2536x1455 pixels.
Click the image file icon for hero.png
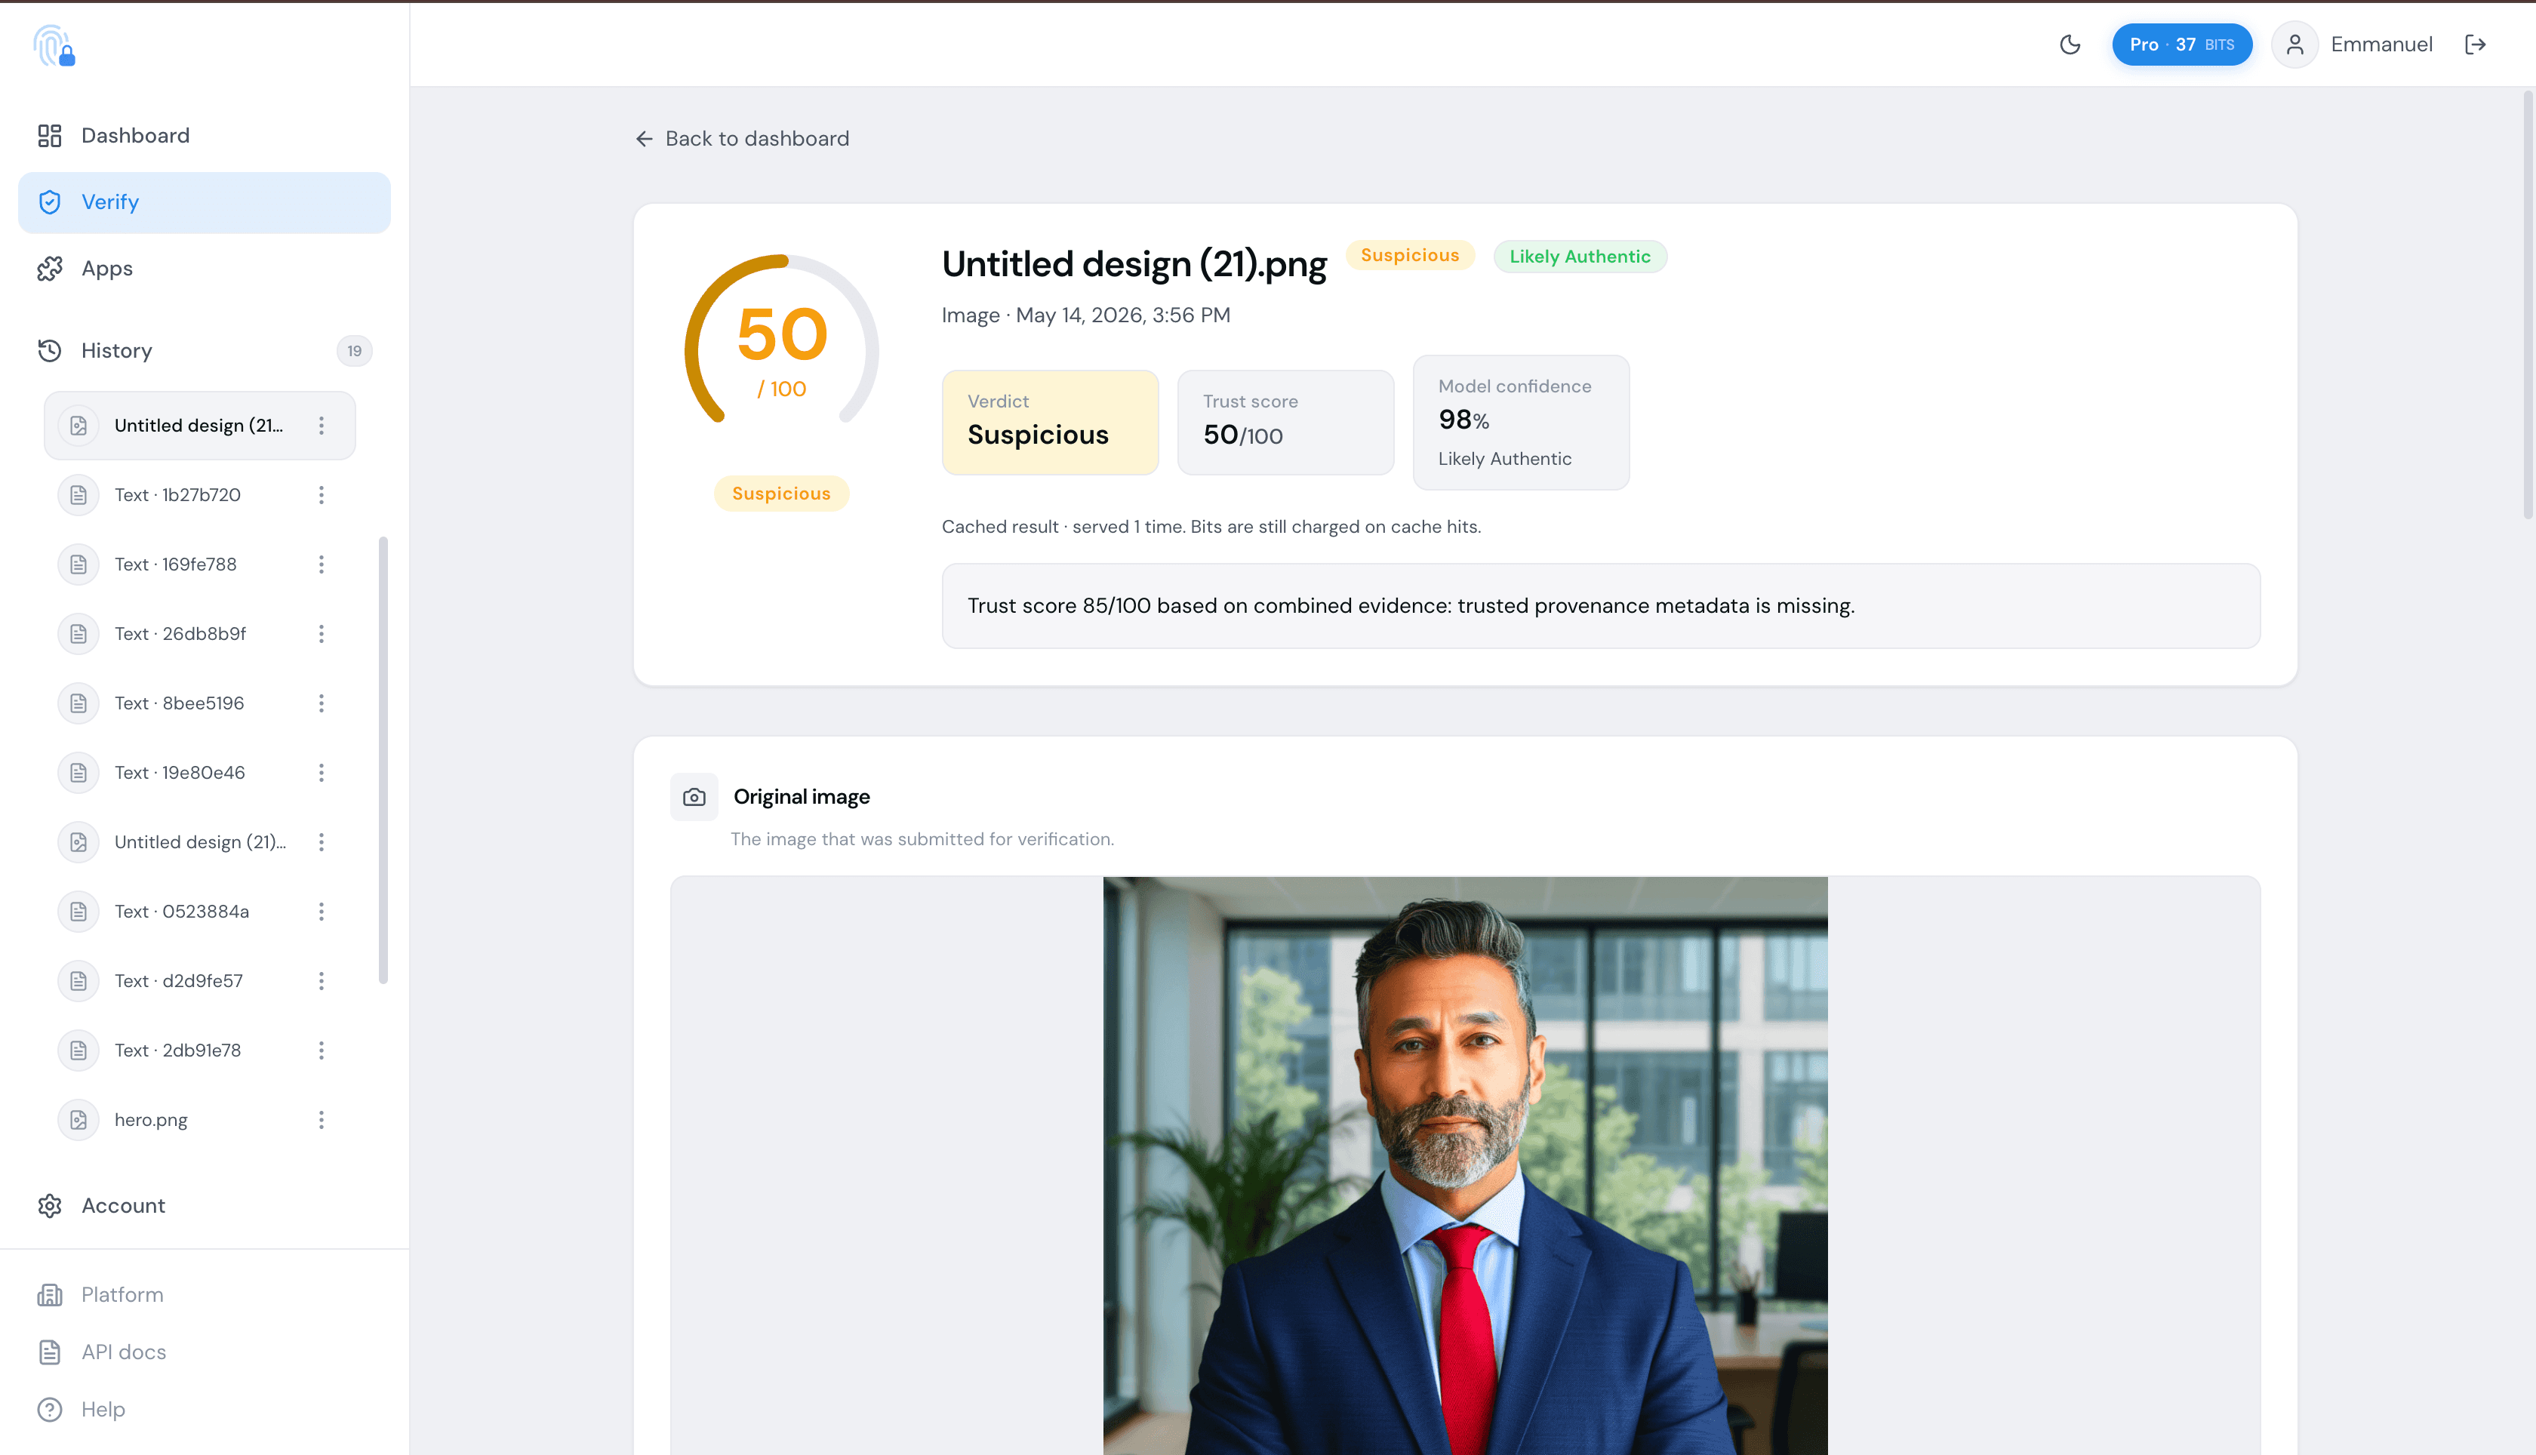(x=78, y=1120)
